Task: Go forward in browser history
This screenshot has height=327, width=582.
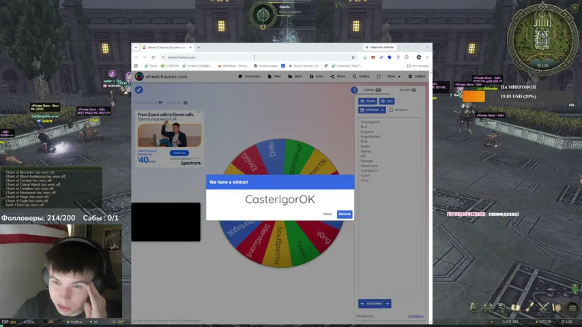Action: (145, 57)
